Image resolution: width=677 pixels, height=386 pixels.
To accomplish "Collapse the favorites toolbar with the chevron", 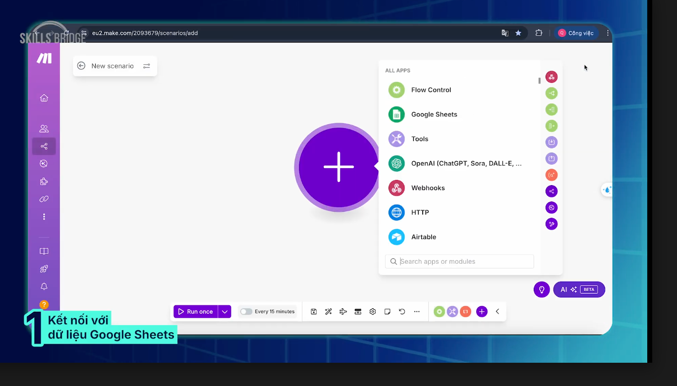I will click(x=498, y=312).
